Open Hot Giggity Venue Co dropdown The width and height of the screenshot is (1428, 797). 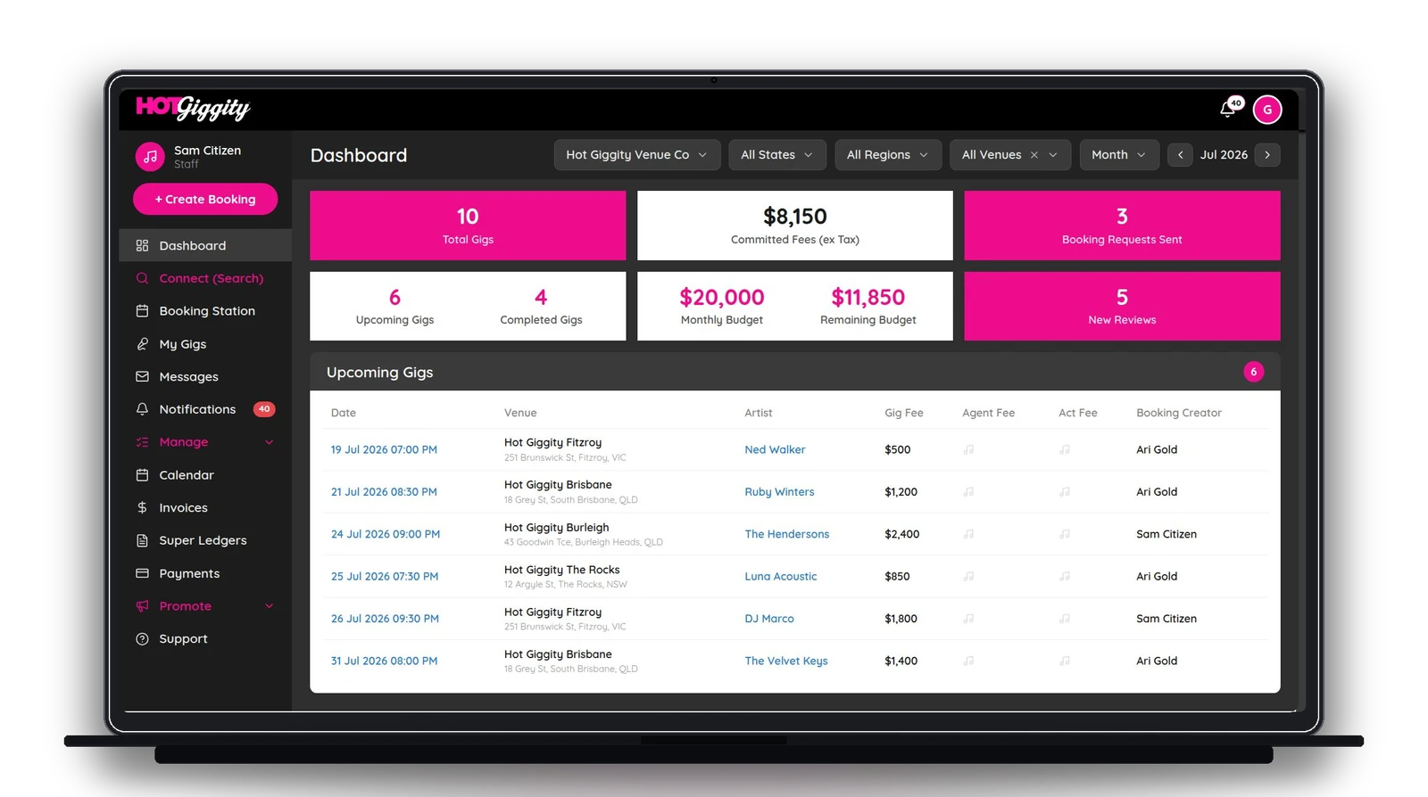pos(636,155)
